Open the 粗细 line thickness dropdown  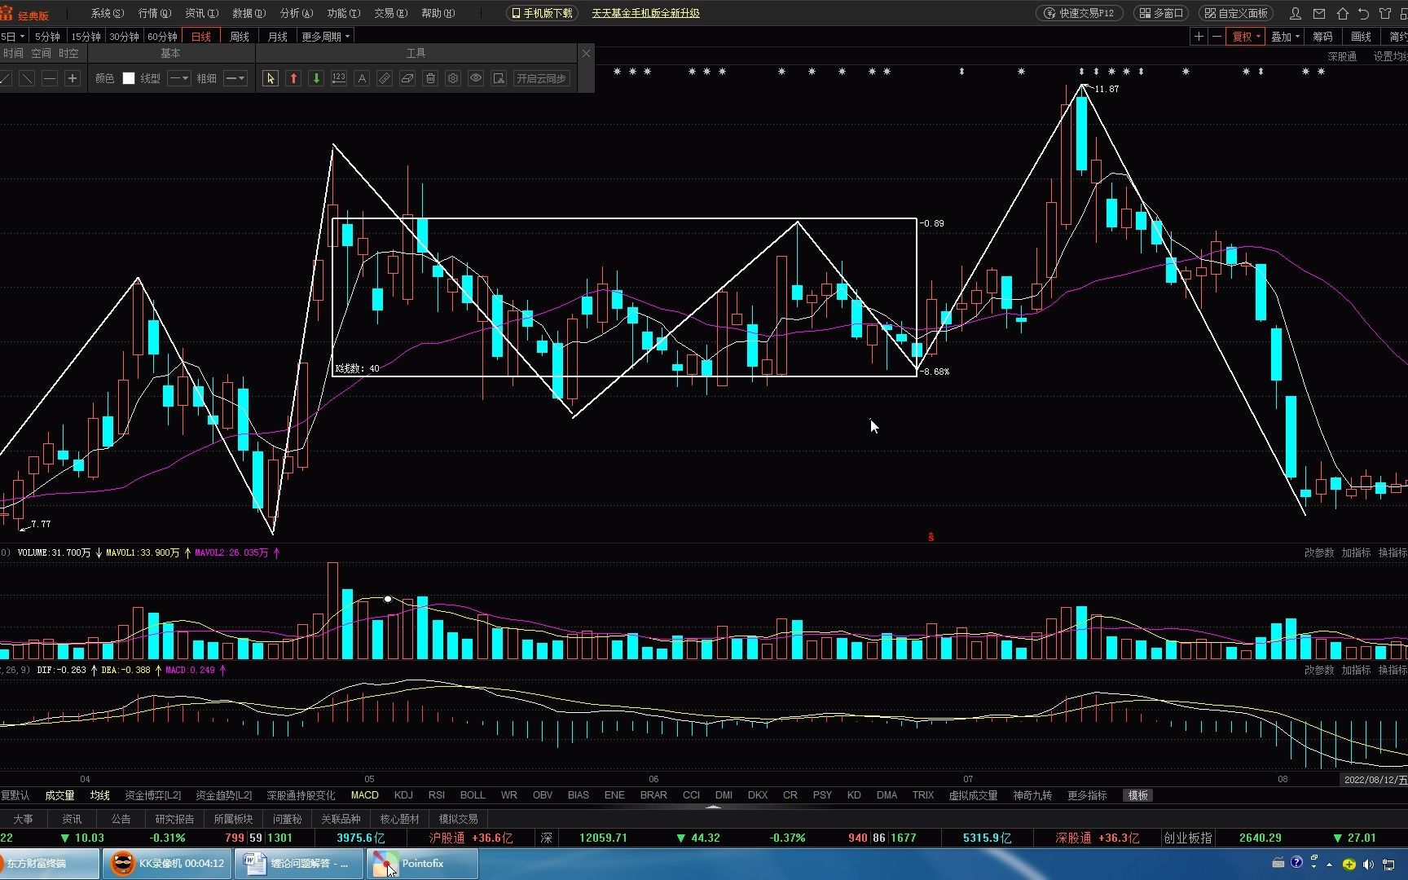pyautogui.click(x=235, y=78)
